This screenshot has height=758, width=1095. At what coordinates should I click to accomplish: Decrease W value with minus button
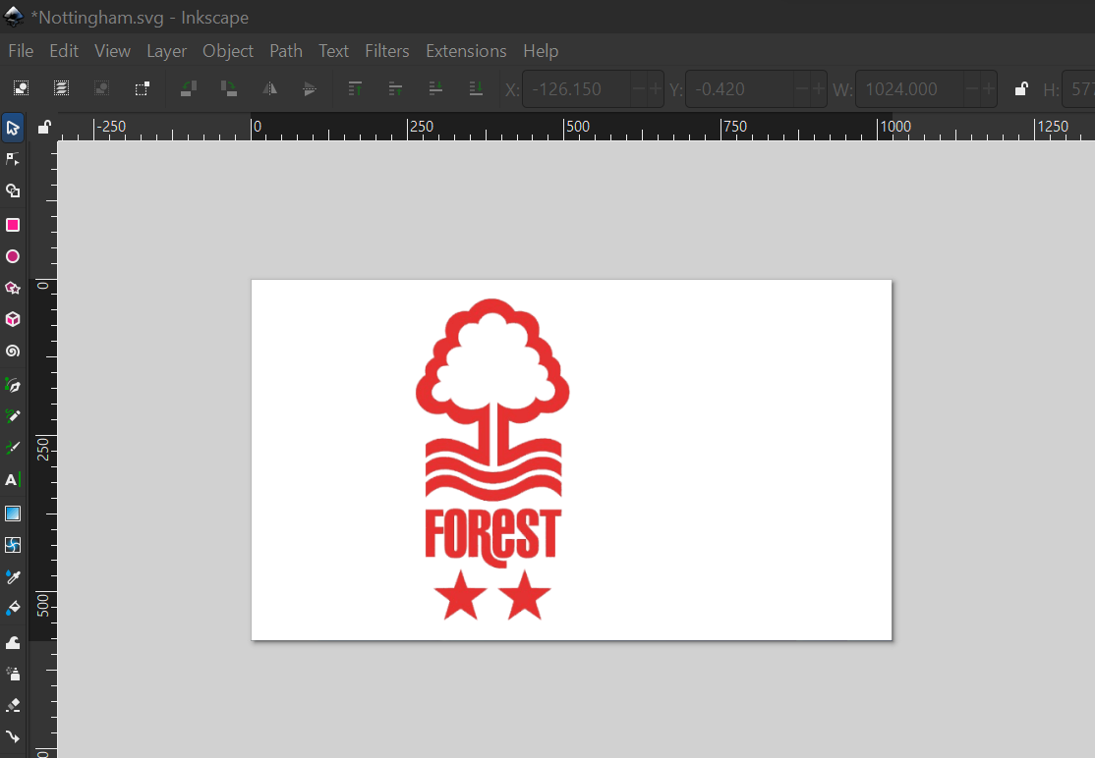coord(971,88)
